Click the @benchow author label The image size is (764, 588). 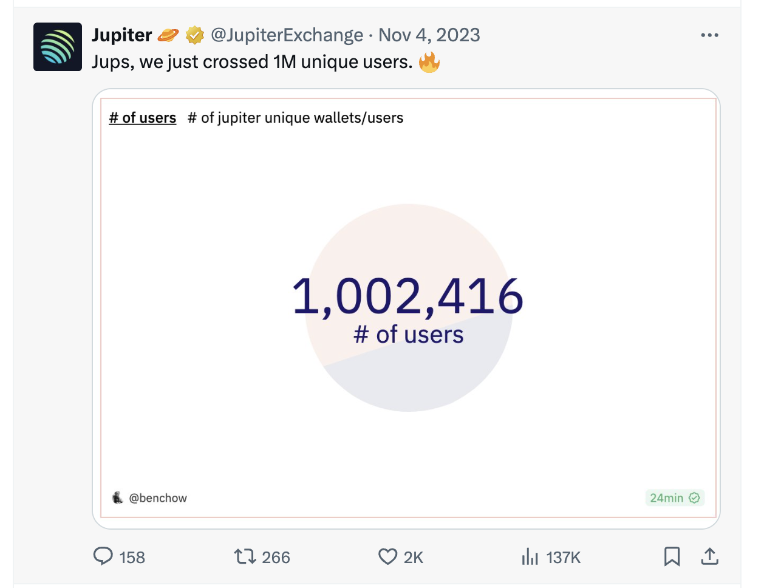[x=158, y=498]
